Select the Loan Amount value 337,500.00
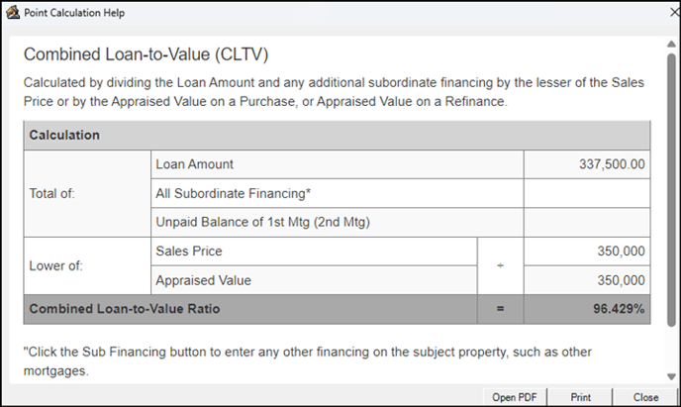This screenshot has height=407, width=681. coord(612,164)
